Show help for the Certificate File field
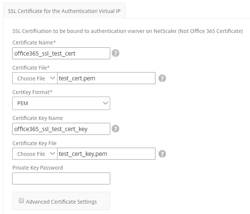Viewport: 250px width, 214px height. [x=162, y=78]
